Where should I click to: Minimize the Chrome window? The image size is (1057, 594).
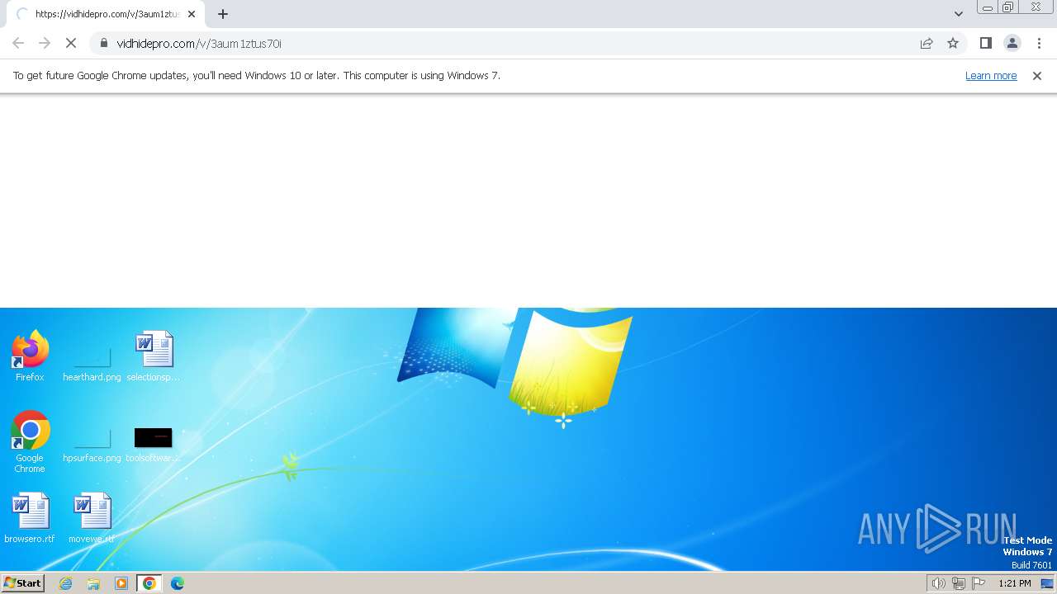coord(988,7)
